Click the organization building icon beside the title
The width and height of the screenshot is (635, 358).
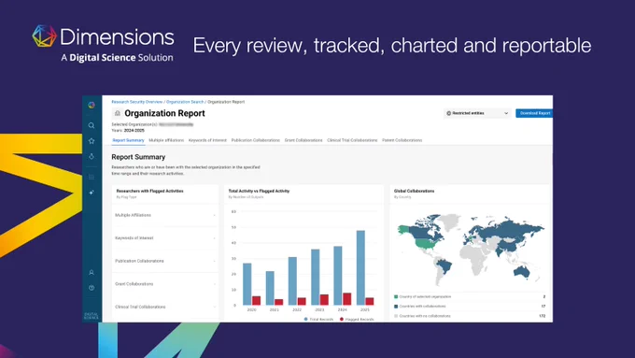118,113
